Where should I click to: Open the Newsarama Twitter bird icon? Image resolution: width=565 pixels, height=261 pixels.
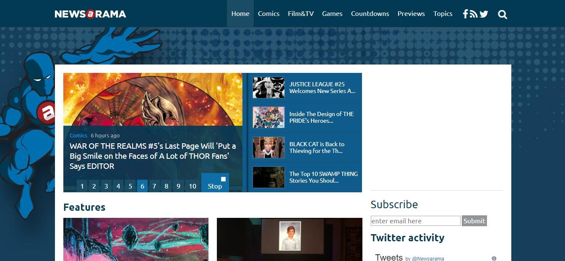coord(484,14)
